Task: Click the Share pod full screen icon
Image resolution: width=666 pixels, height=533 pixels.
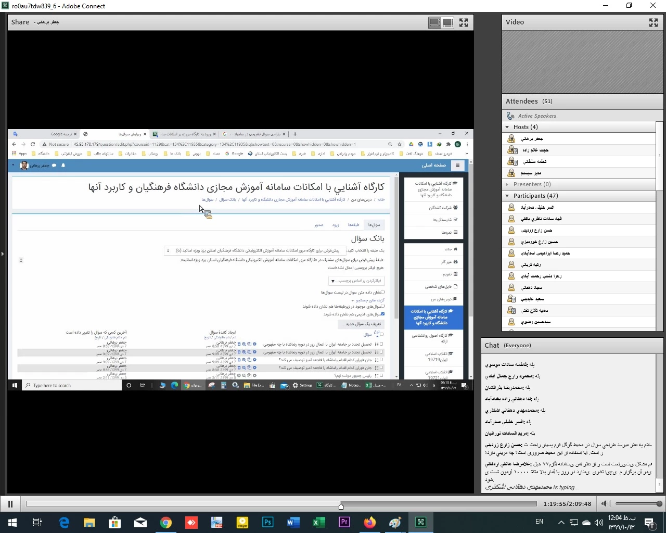Action: (464, 22)
